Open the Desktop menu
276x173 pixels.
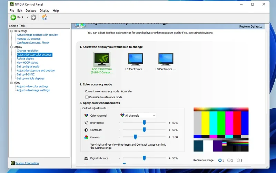(31, 11)
